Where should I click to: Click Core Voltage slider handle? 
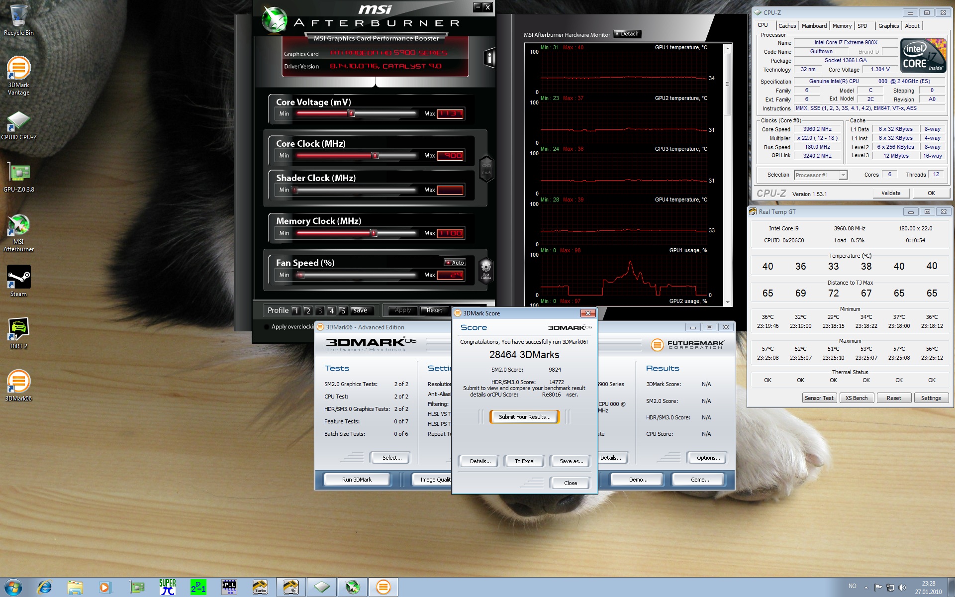point(351,113)
